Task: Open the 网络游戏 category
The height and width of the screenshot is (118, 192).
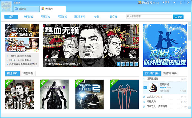Action: (x=45, y=17)
